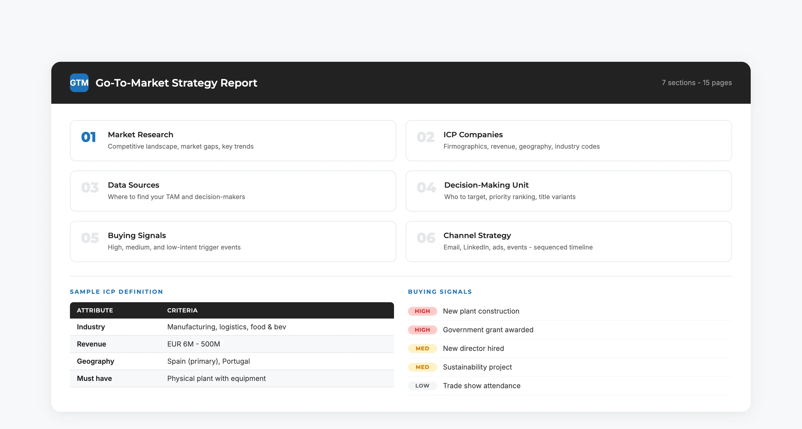Expand the Market Research section card

[x=233, y=140]
